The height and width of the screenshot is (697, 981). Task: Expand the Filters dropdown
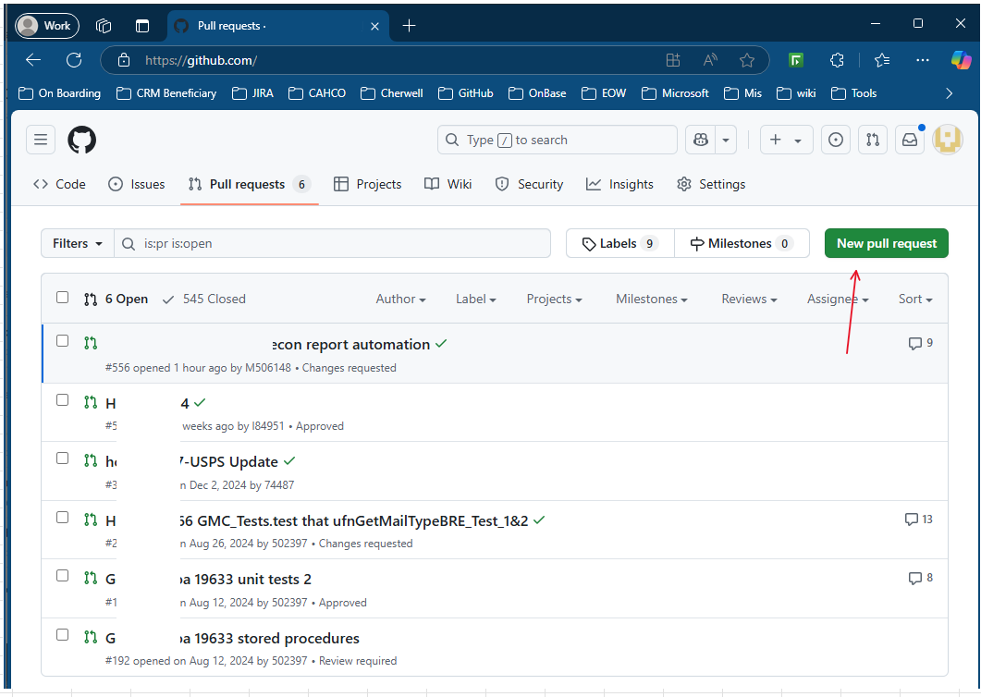77,243
